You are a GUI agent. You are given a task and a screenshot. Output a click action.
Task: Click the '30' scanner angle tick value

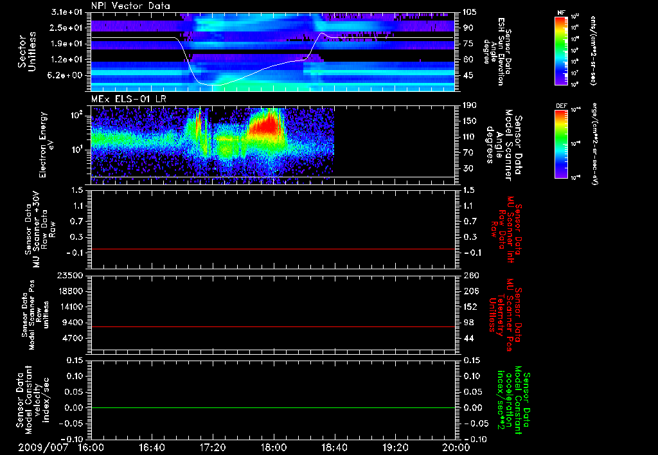click(468, 168)
